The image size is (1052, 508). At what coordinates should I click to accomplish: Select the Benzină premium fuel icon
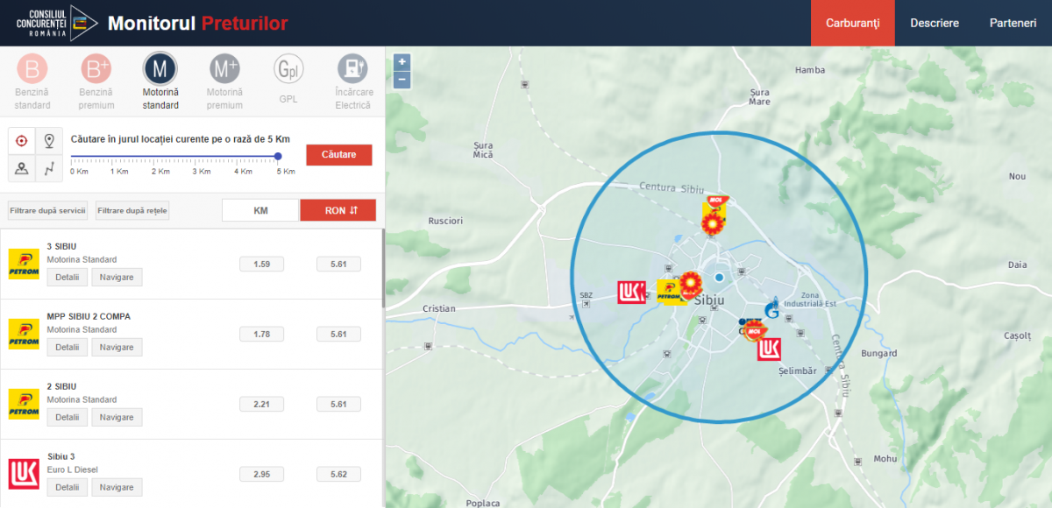point(96,68)
